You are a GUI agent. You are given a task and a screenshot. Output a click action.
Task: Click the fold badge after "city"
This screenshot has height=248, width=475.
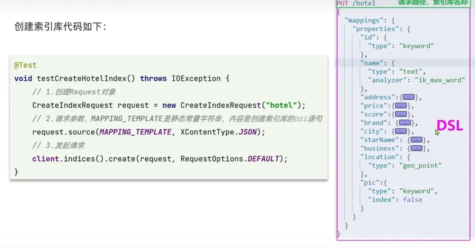point(401,132)
